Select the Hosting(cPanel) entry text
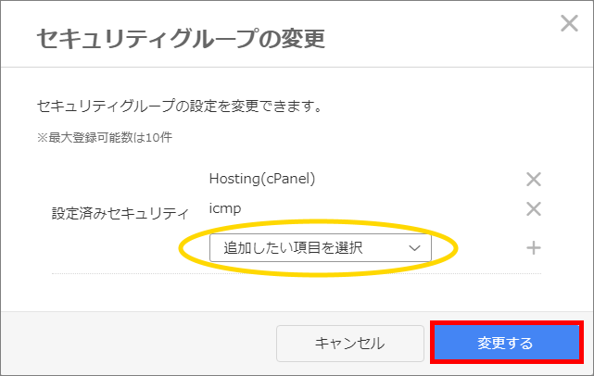This screenshot has height=376, width=594. pyautogui.click(x=262, y=179)
